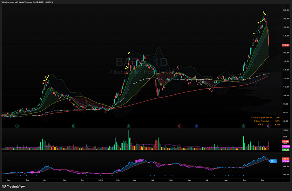The image size is (292, 191).
Task: Click the 200.00 price axis value
Action: (x=286, y=10)
